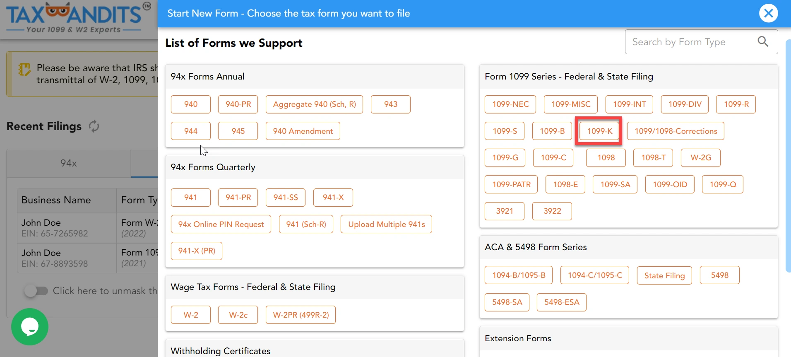This screenshot has width=791, height=357.
Task: Choose Form 941-SS
Action: 286,198
